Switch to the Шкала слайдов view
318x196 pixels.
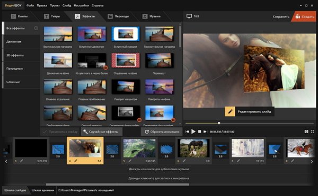tap(15, 190)
